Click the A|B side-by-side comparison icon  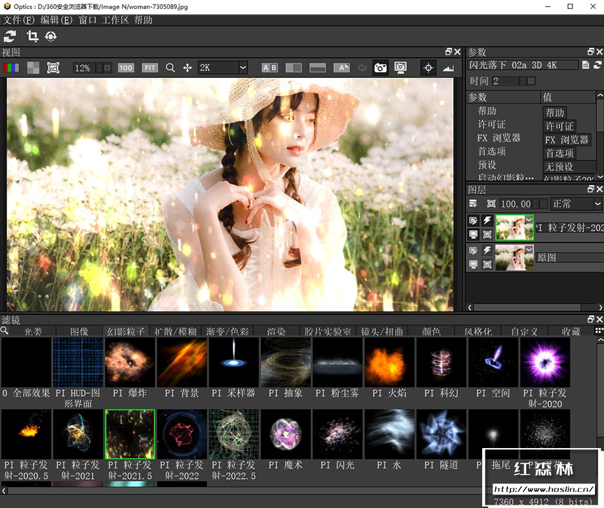269,68
